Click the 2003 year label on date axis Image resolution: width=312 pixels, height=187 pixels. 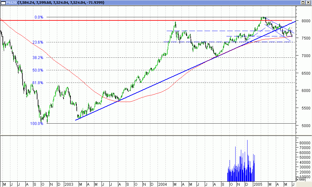[x=69, y=184]
